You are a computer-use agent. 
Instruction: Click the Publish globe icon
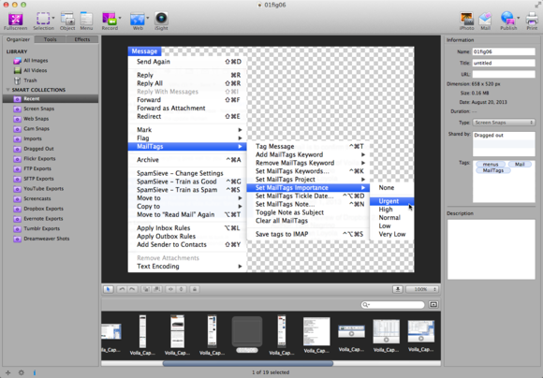pos(507,18)
